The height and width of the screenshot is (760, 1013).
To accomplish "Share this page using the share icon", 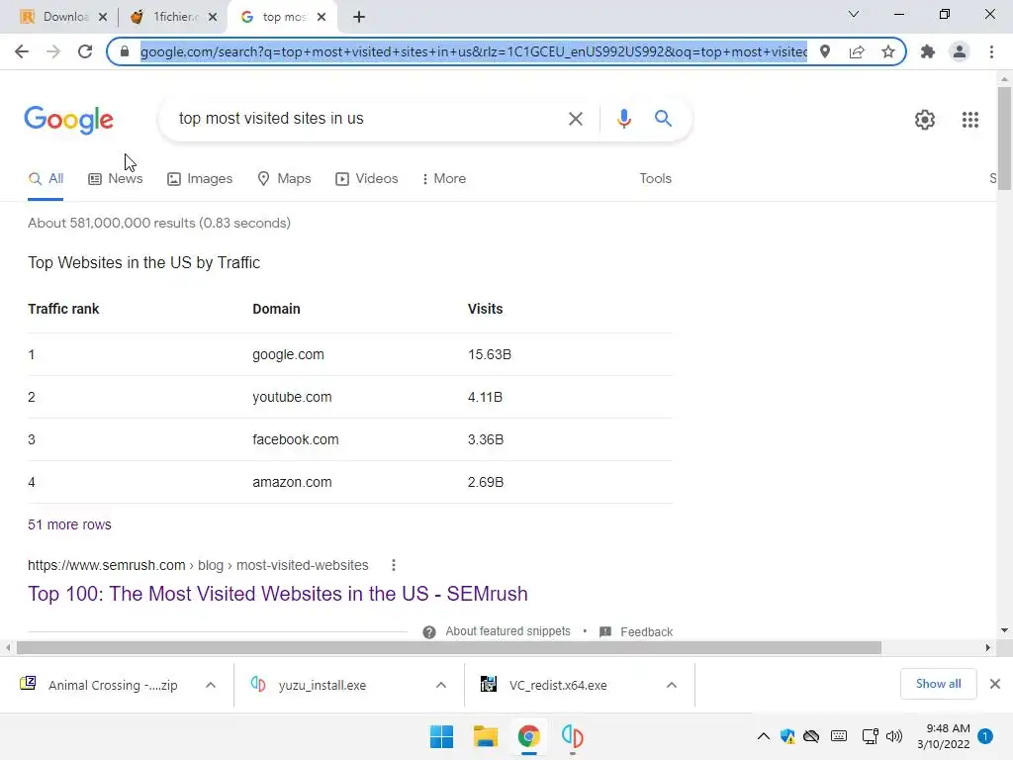I will click(x=857, y=51).
